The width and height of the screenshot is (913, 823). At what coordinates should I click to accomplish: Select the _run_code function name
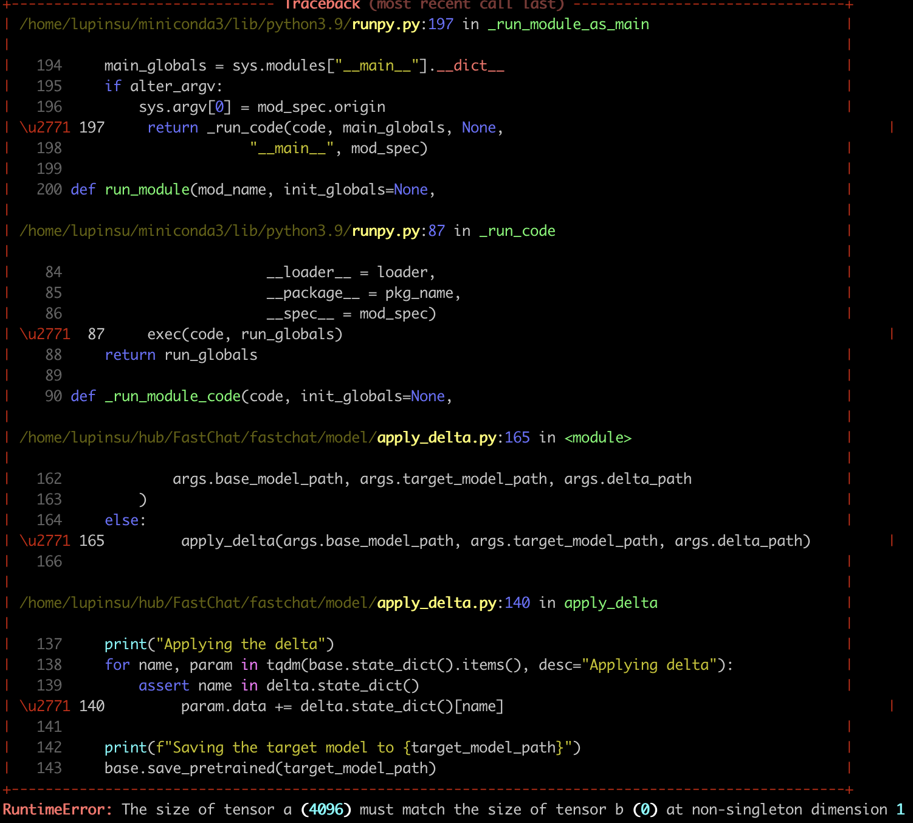pyautogui.click(x=517, y=231)
